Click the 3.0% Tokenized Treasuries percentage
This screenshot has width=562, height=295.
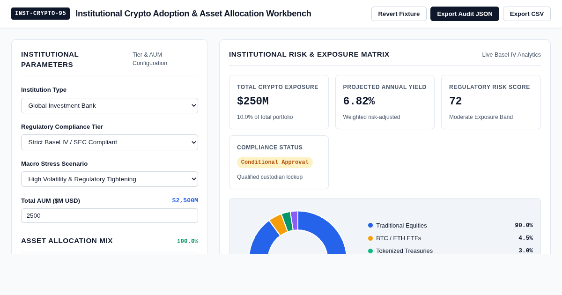click(525, 251)
